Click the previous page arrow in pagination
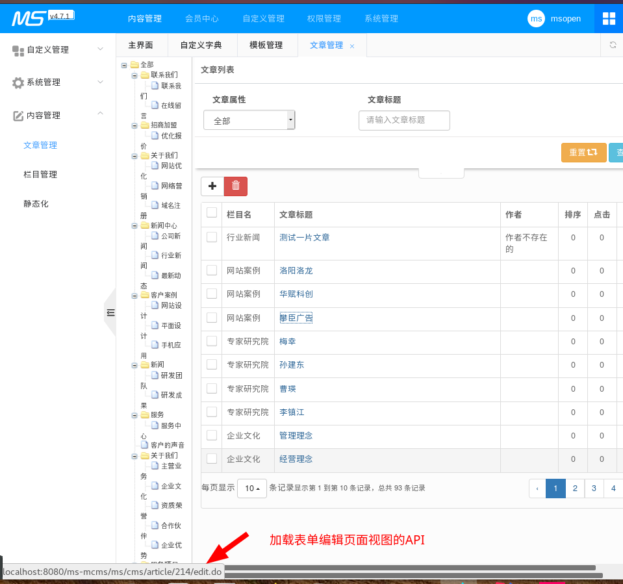 (538, 489)
